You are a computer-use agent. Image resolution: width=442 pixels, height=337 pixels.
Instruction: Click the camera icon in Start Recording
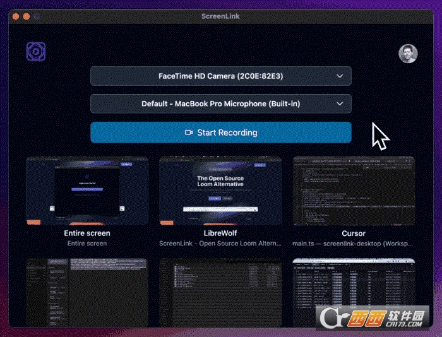(189, 133)
